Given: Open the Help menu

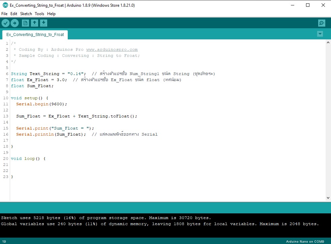Looking at the screenshot, I should tap(51, 14).
